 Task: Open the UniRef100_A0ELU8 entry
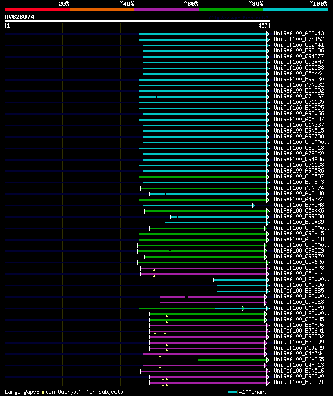[299, 193]
